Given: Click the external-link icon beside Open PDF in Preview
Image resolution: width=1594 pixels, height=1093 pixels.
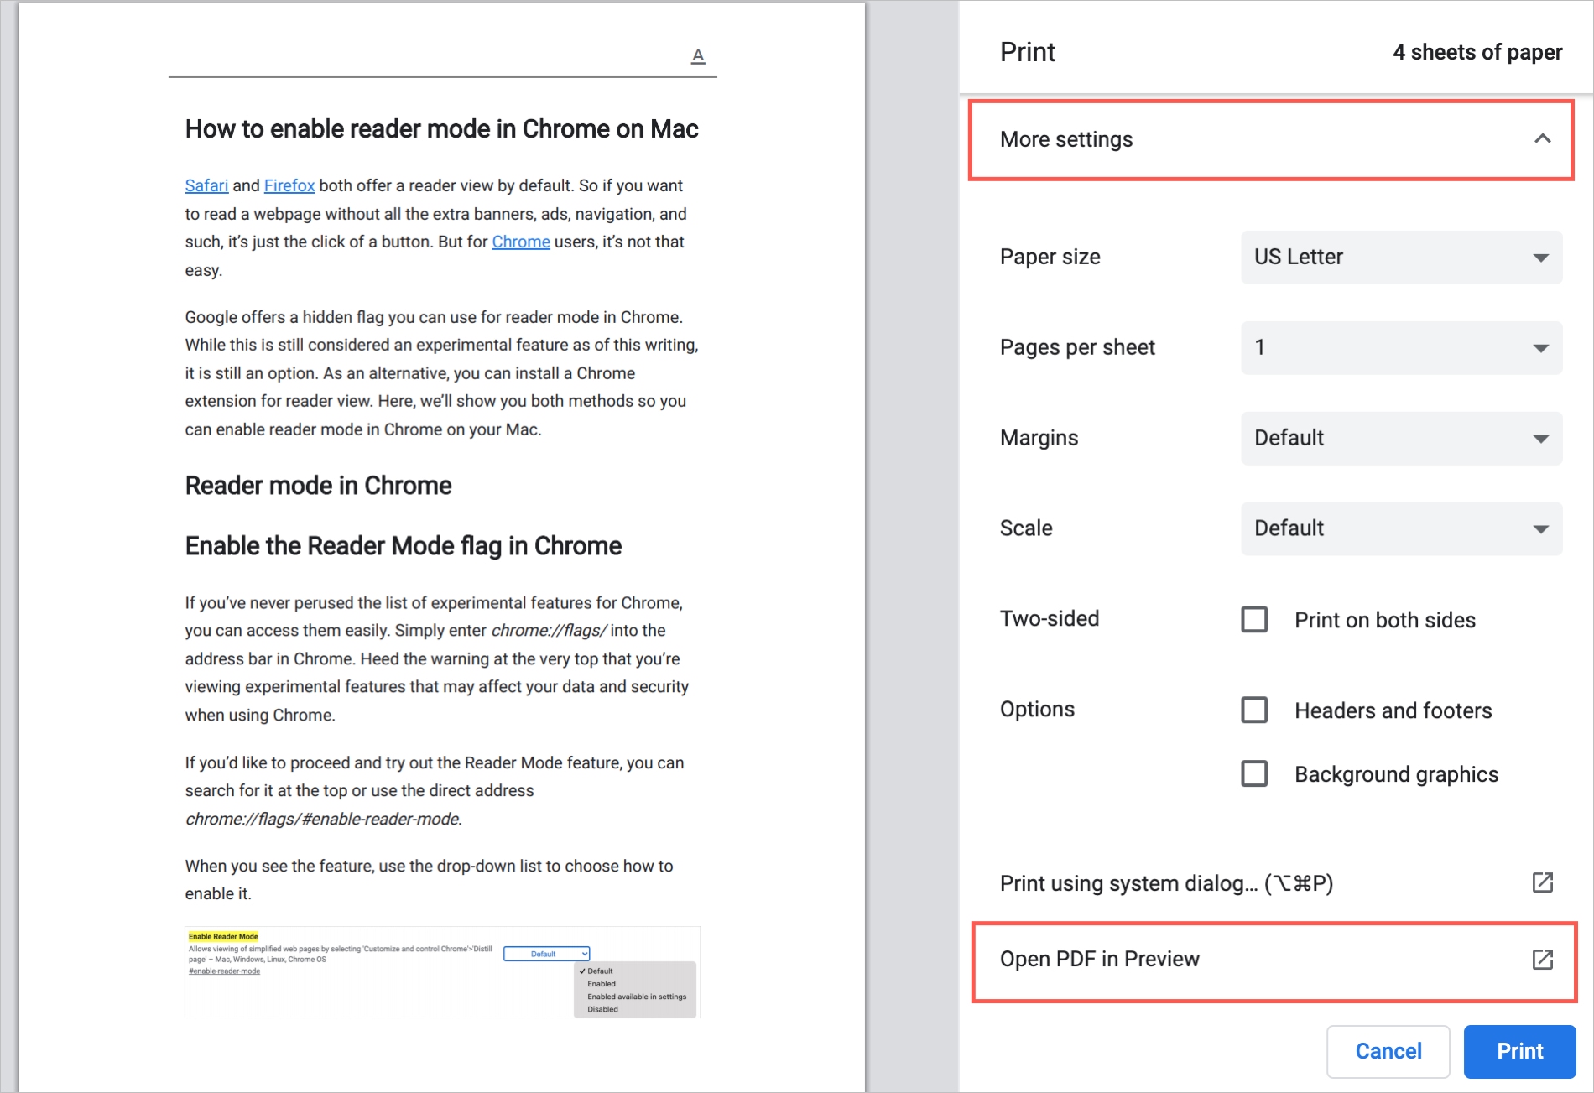Looking at the screenshot, I should pyautogui.click(x=1542, y=959).
